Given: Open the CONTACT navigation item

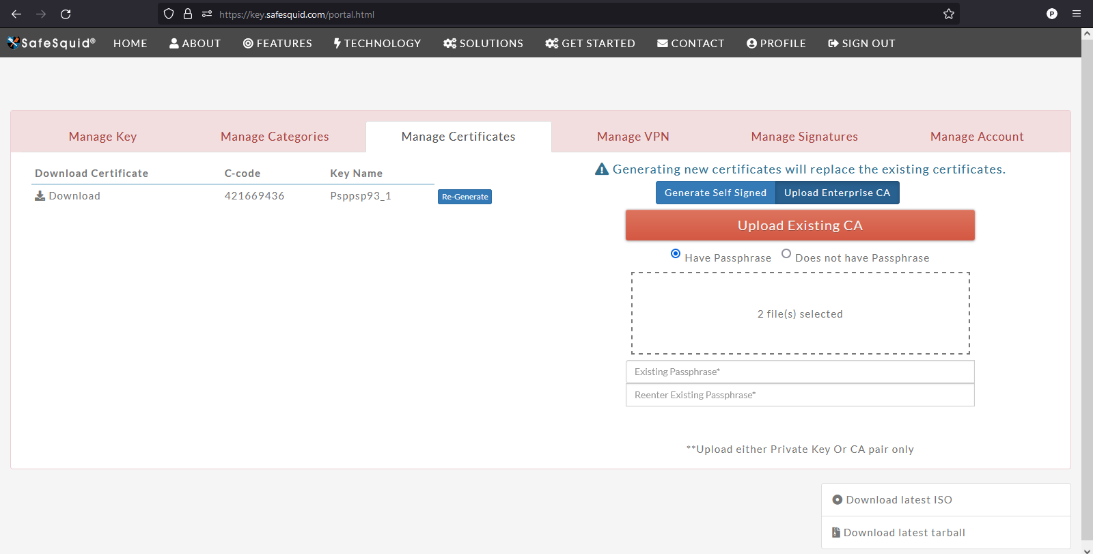Looking at the screenshot, I should pos(691,43).
